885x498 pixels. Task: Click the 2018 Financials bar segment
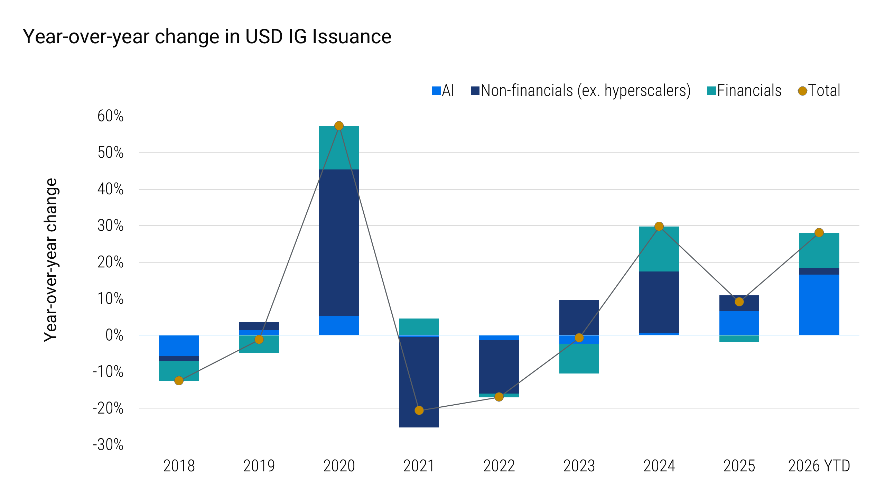pyautogui.click(x=179, y=371)
